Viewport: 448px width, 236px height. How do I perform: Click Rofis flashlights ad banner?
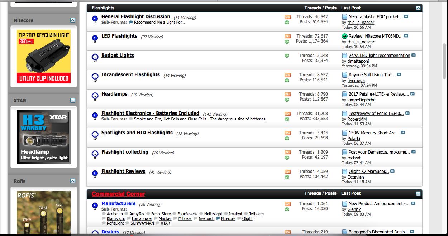point(44,213)
